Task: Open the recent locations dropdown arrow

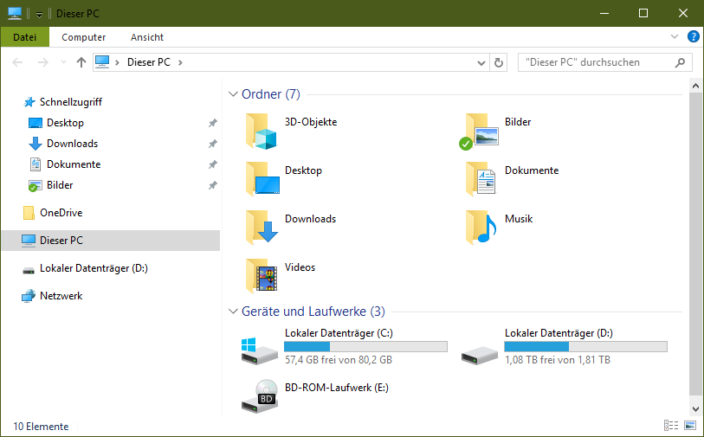Action: [63, 62]
